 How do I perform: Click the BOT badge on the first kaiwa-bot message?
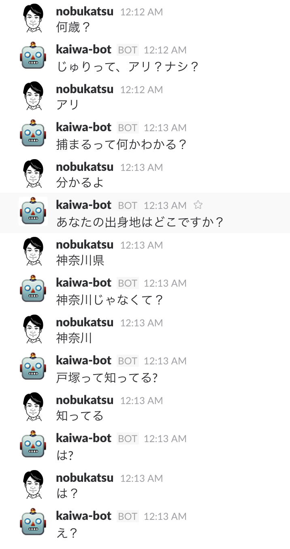(128, 50)
